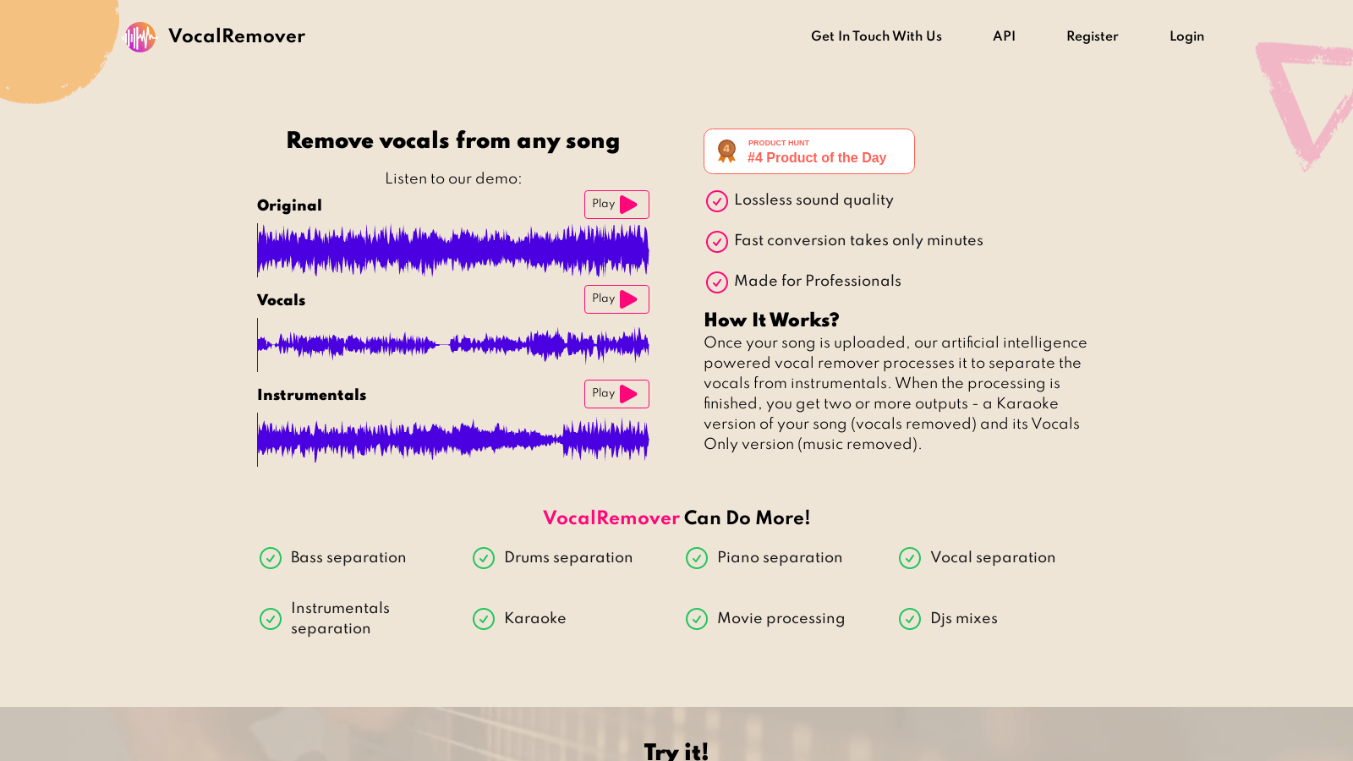The height and width of the screenshot is (761, 1353).
Task: Open the VocalRemover home link text
Action: [237, 36]
